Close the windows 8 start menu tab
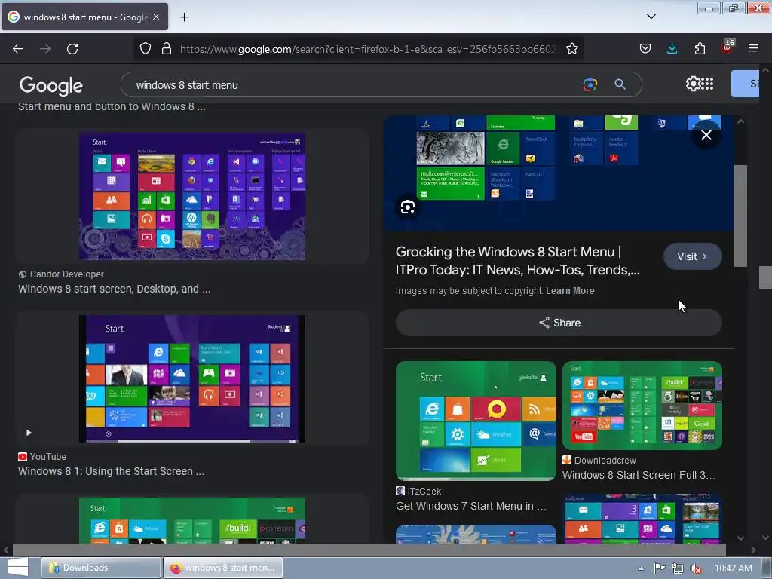Viewport: 772px width, 579px height. 156,17
